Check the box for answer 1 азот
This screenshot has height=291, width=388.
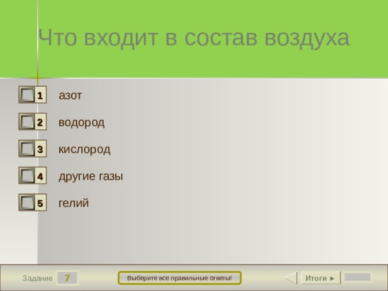point(27,95)
